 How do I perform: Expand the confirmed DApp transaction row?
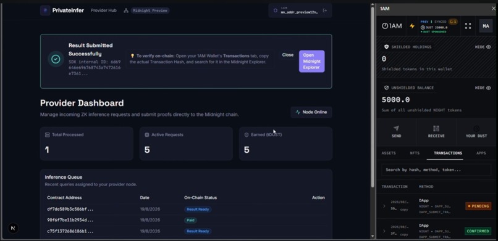(x=384, y=231)
